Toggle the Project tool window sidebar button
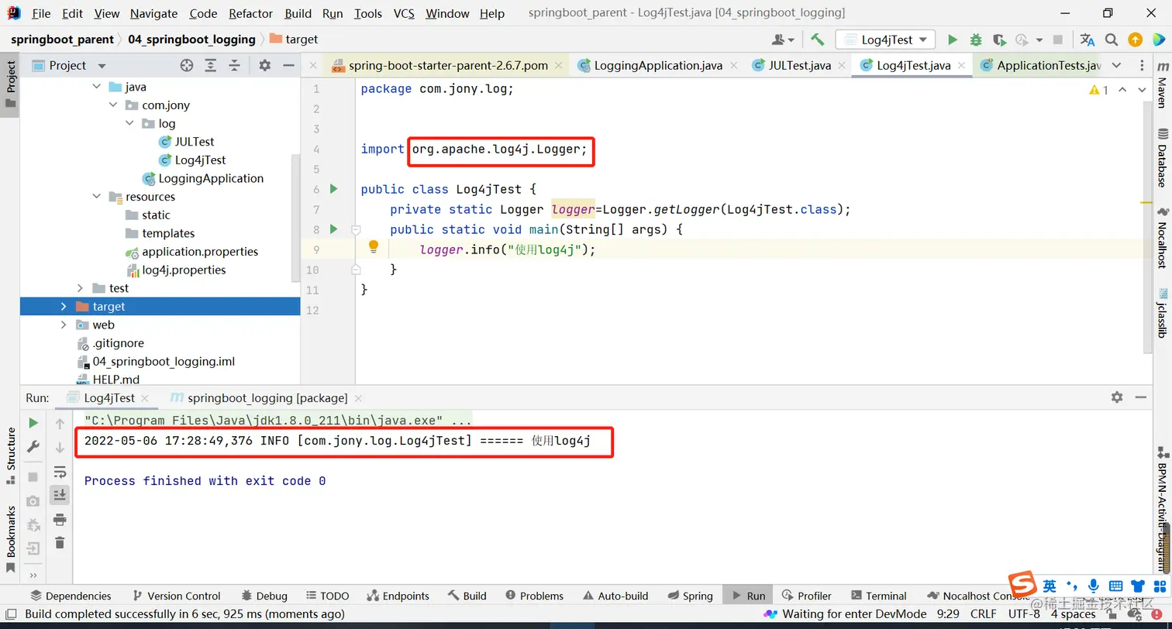The height and width of the screenshot is (629, 1172). coord(11,85)
